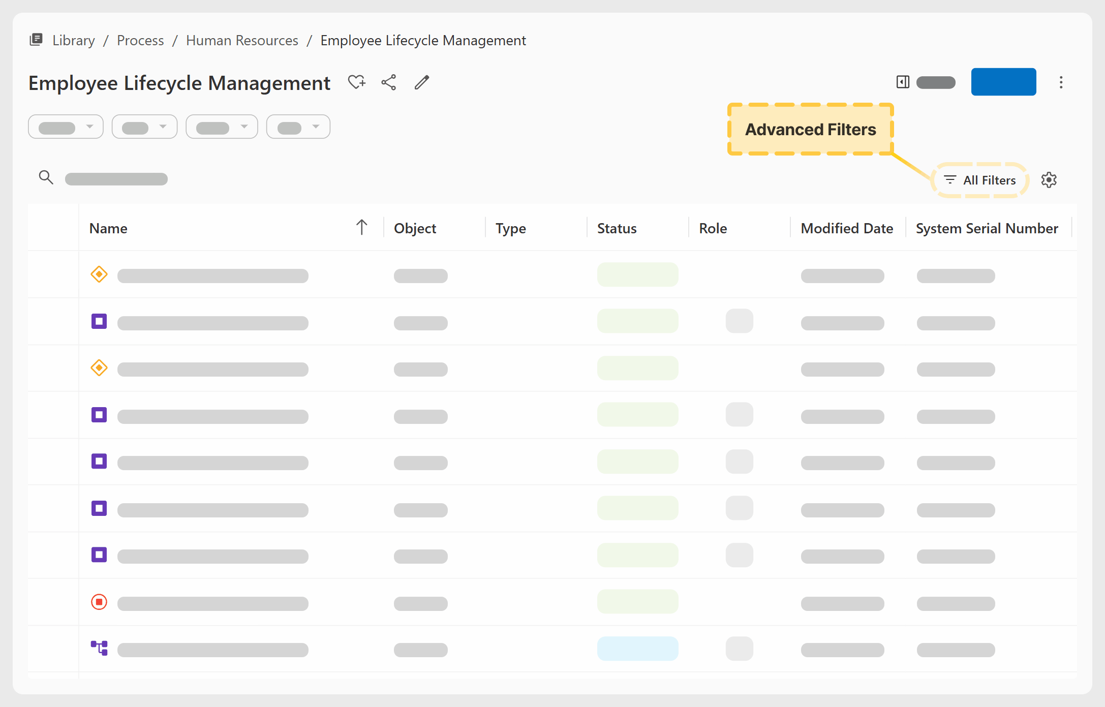Toggle the side panel layout icon
This screenshot has width=1105, height=707.
903,82
